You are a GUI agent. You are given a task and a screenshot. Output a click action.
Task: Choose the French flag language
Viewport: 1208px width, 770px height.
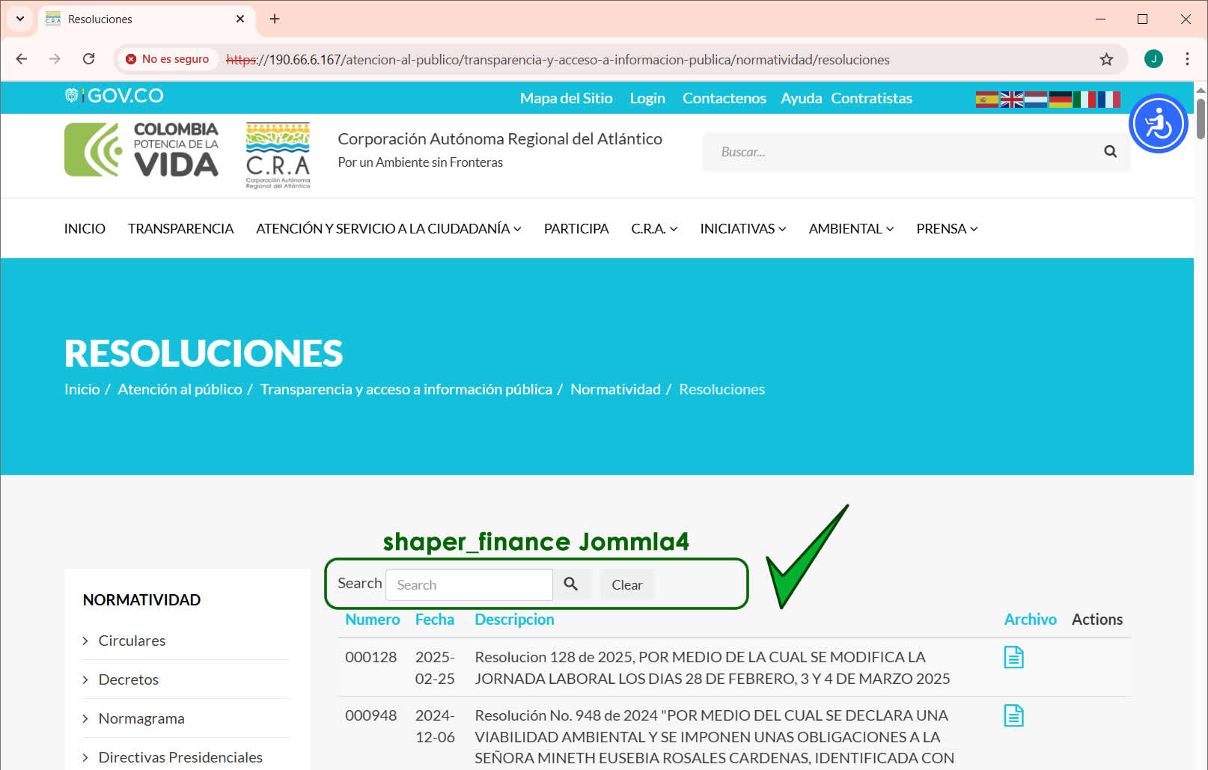pyautogui.click(x=1108, y=99)
